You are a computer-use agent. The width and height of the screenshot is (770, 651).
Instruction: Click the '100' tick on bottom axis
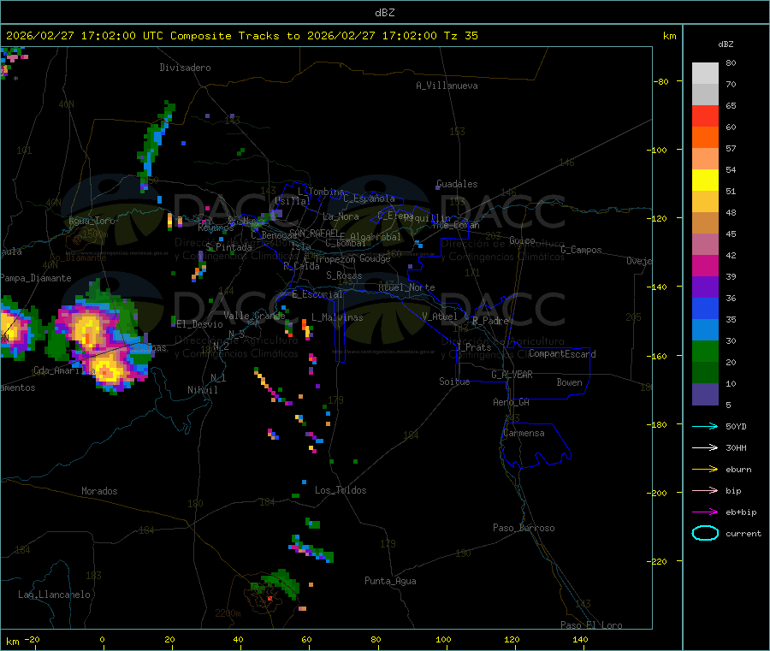[443, 639]
